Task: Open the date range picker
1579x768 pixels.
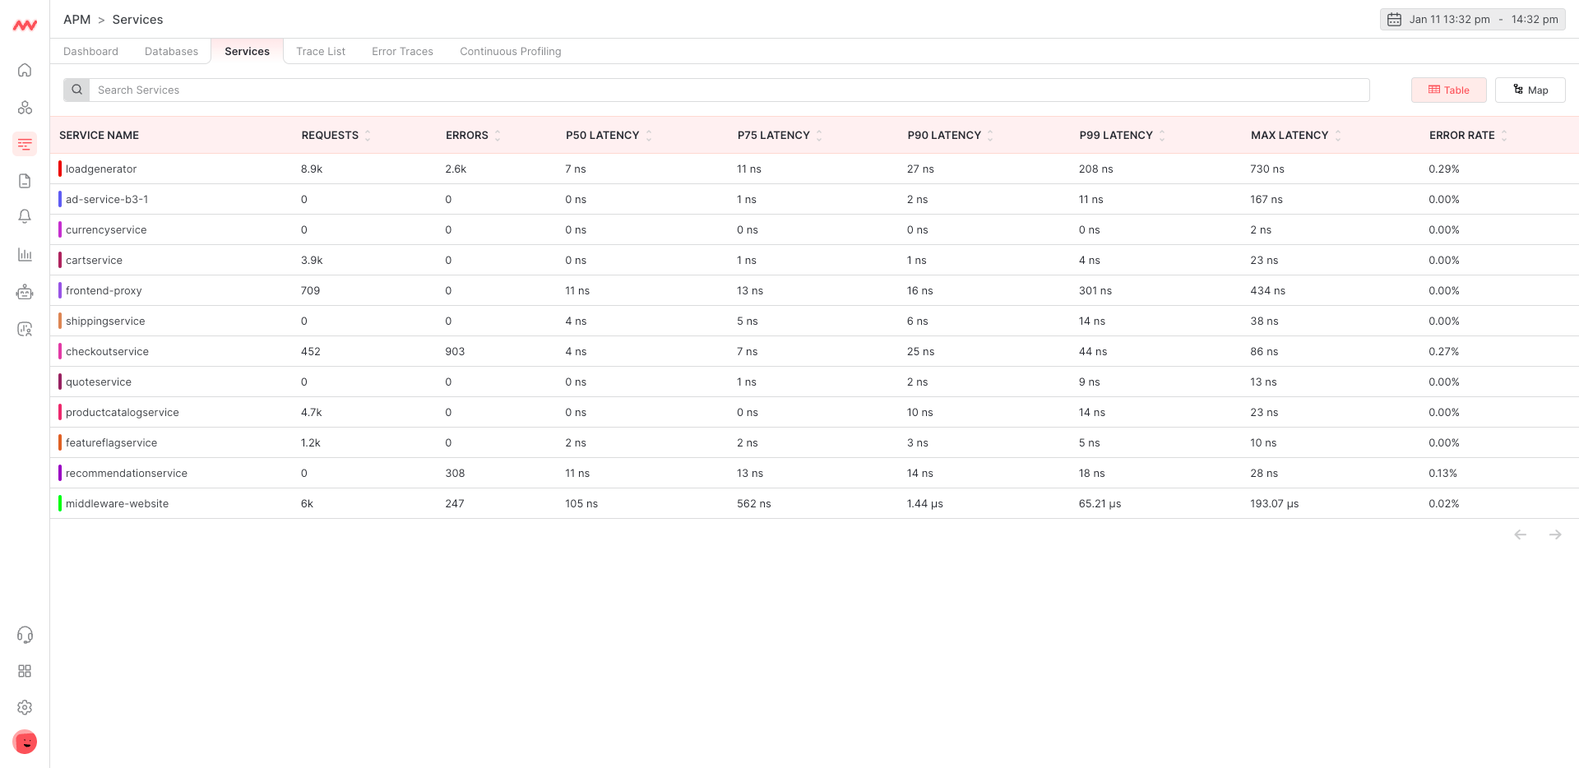Action: (1472, 19)
